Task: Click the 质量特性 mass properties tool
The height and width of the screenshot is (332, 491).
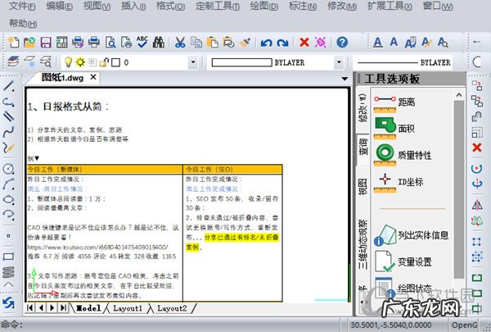Action: (x=403, y=155)
